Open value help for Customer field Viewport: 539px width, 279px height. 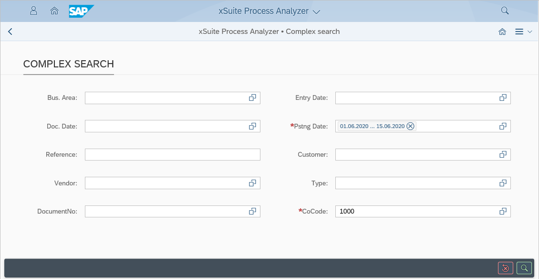point(503,154)
